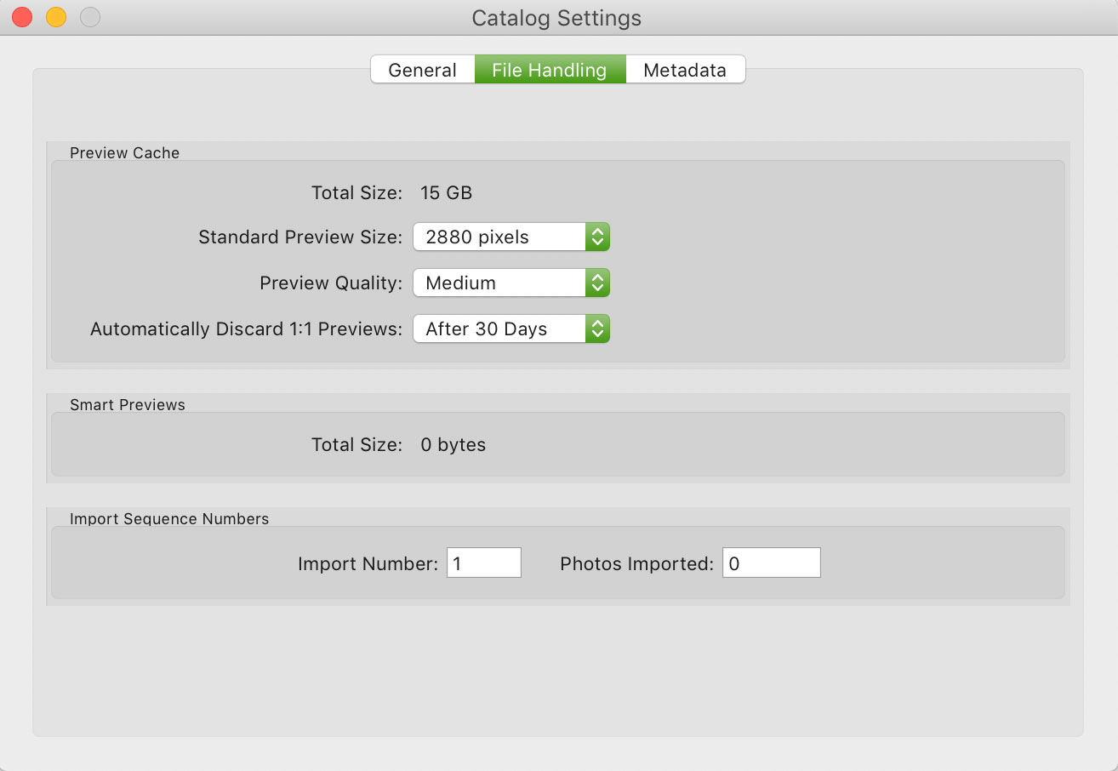1118x771 pixels.
Task: Click the Import Number input field
Action: 483,563
